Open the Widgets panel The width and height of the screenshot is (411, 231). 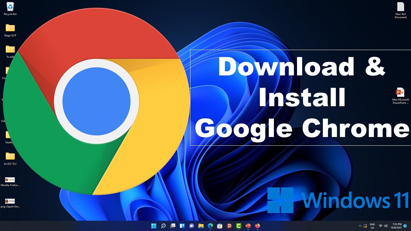(x=182, y=226)
